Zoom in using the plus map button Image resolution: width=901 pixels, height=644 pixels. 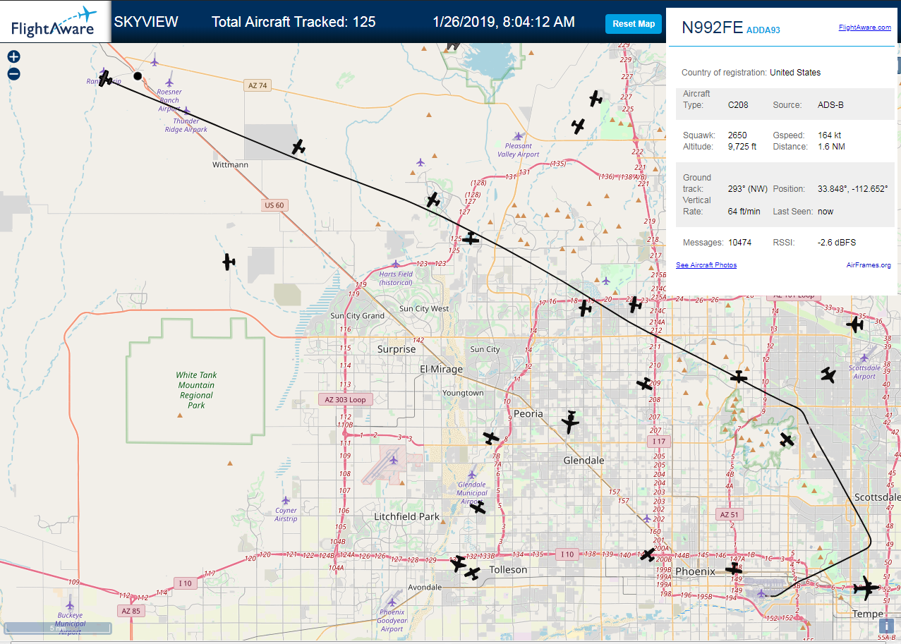[x=13, y=57]
